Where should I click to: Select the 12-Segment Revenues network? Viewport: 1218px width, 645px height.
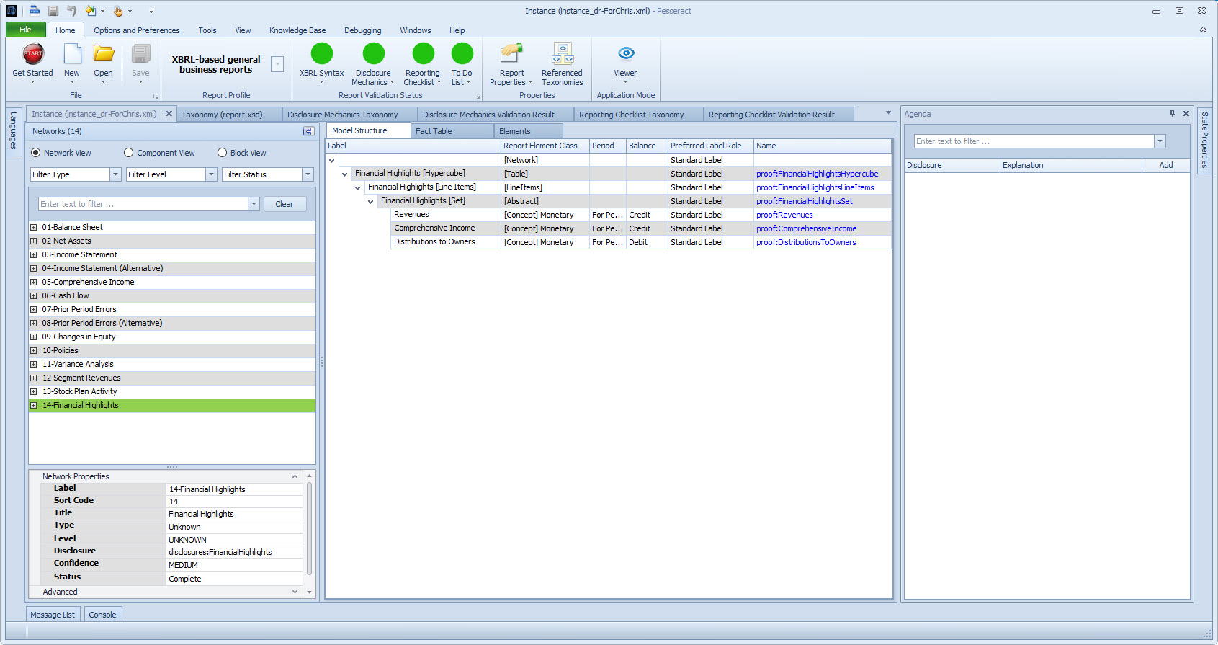tap(172, 378)
